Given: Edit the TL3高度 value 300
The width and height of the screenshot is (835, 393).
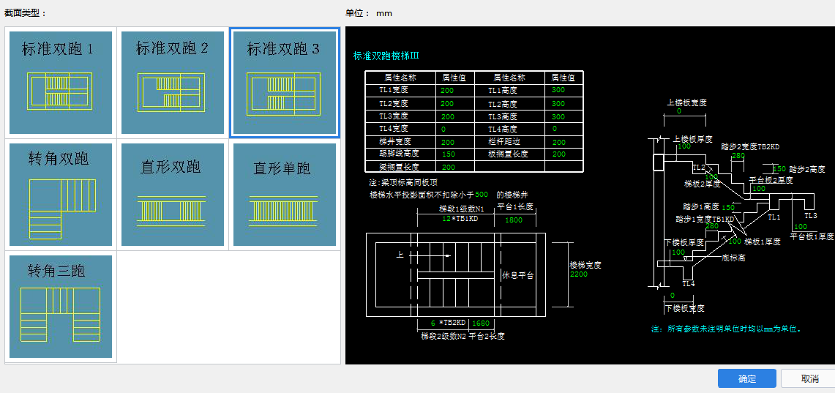Looking at the screenshot, I should coord(558,116).
